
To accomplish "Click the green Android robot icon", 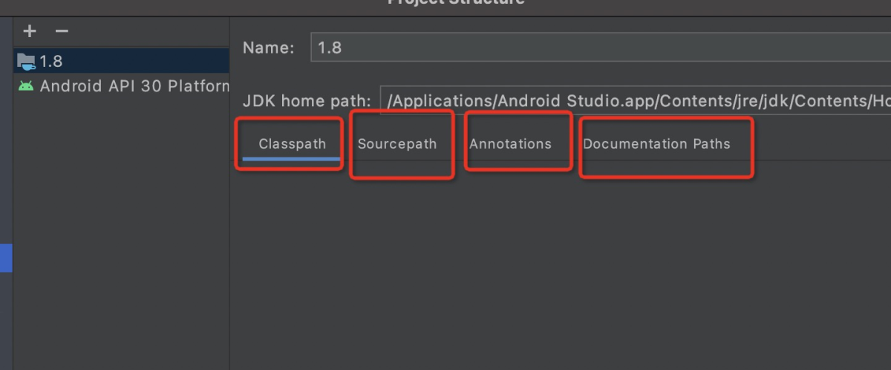I will point(26,85).
